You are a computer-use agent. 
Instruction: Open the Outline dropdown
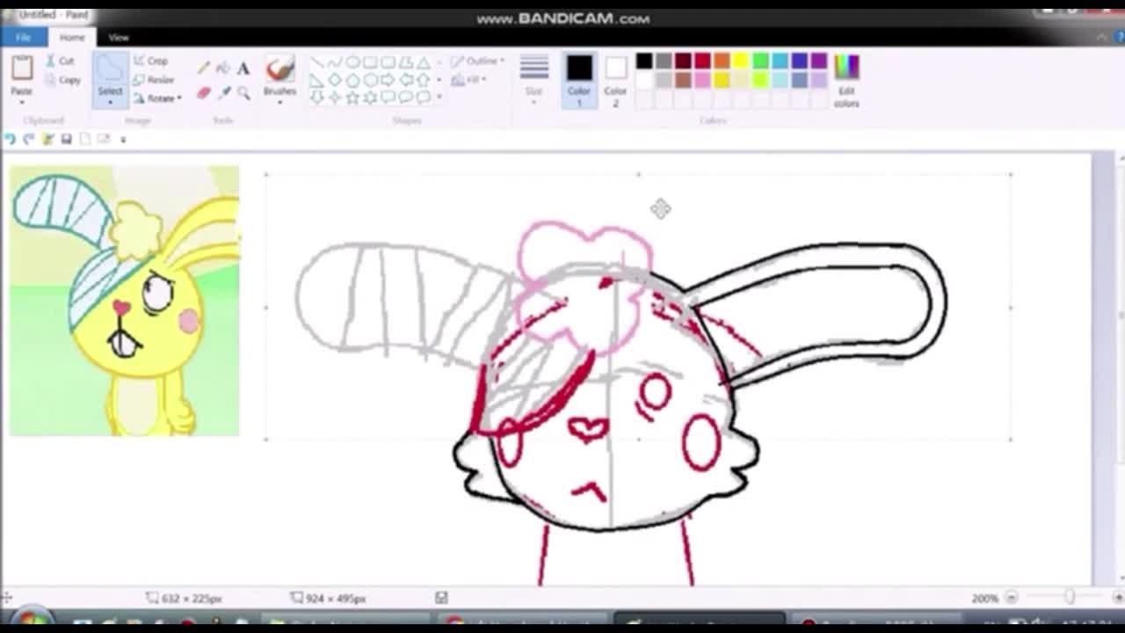tap(475, 62)
